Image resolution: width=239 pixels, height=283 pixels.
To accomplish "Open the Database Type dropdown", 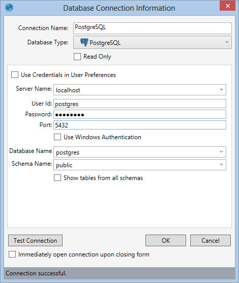I will 153,42.
